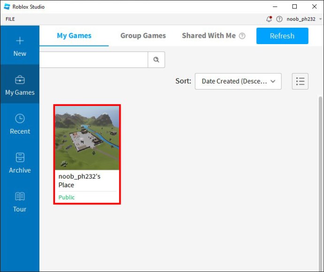Click the noob_ph232 username text

coord(301,19)
